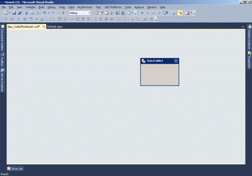This screenshot has width=252, height=176.
Task: Click the magnifier Find icon in toolbar
Action: click(x=173, y=13)
